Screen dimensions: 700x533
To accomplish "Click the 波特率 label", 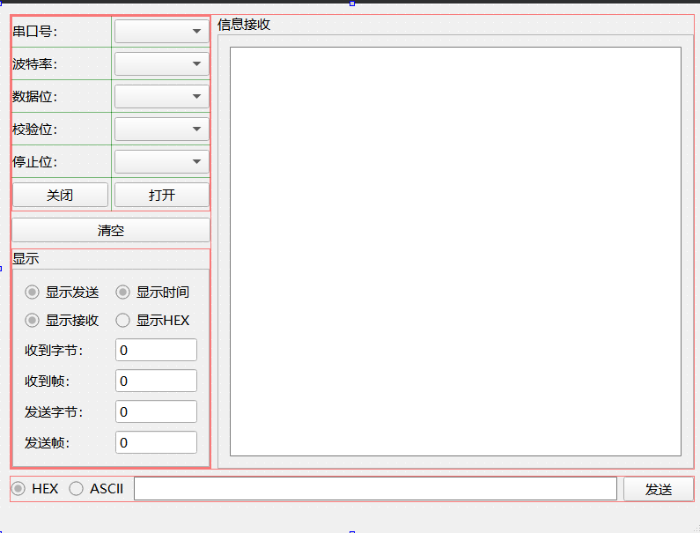I will point(35,64).
